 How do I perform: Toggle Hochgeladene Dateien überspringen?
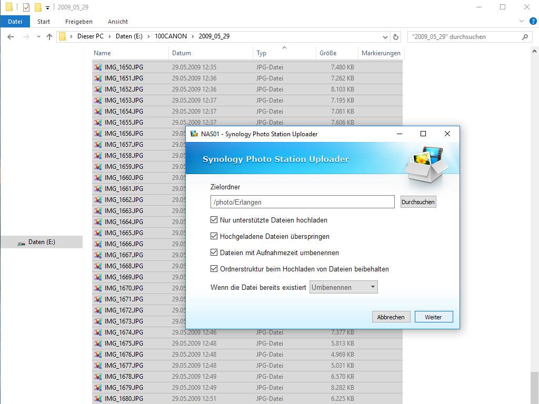pos(214,236)
